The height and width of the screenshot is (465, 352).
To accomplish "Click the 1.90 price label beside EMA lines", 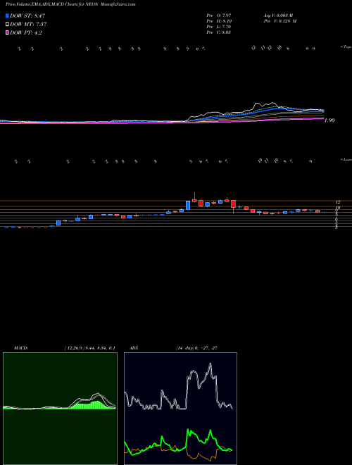I will tap(329, 120).
